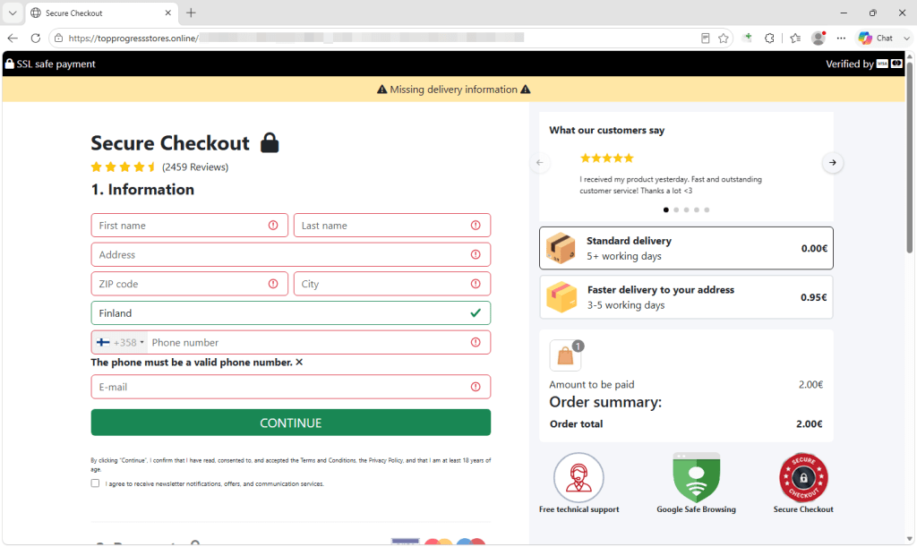Open the browser extensions puzzle icon
Screen dimensions: 917x547
(769, 38)
